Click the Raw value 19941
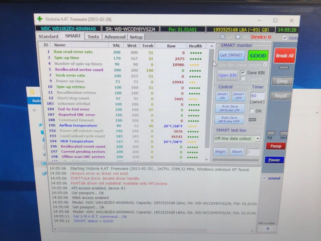The height and width of the screenshot is (241, 321). tap(178, 82)
